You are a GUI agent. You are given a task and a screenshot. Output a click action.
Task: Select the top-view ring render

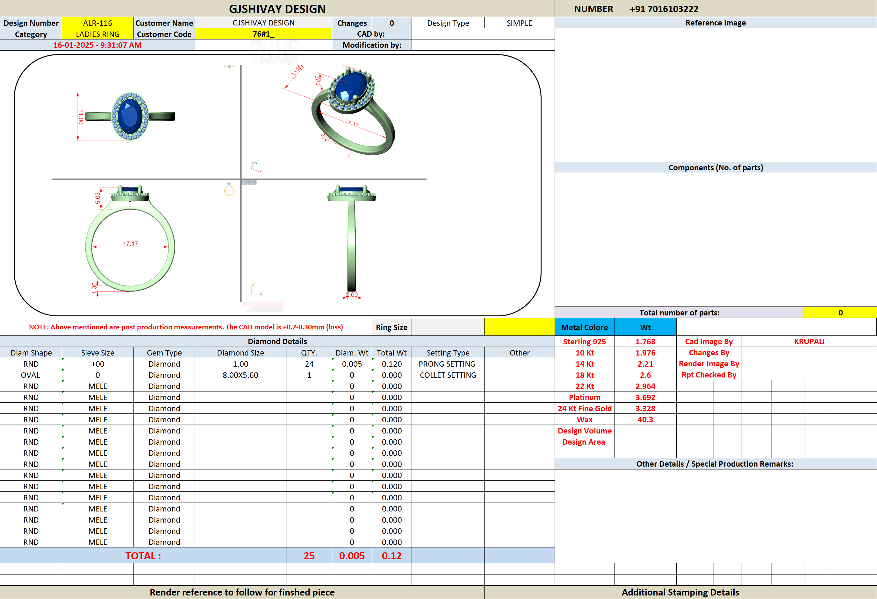coord(130,116)
